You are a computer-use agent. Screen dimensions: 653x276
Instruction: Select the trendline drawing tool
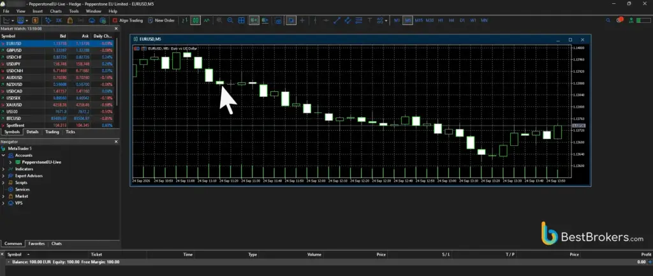pos(337,20)
